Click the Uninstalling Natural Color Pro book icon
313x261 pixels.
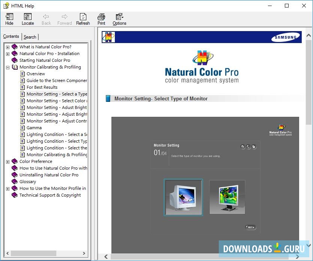point(15,175)
